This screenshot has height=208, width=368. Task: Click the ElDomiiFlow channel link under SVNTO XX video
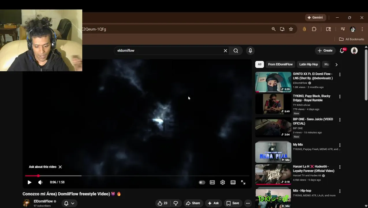pos(300,83)
